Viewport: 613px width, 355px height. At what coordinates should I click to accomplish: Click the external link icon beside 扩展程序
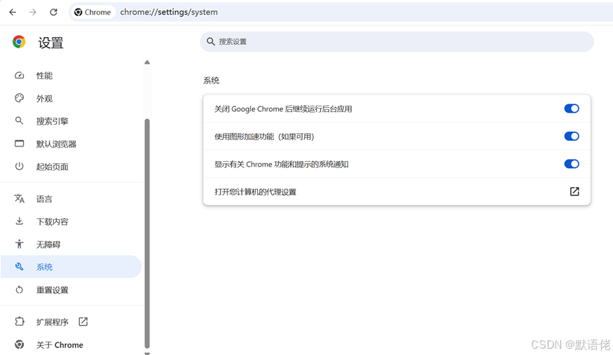point(83,321)
